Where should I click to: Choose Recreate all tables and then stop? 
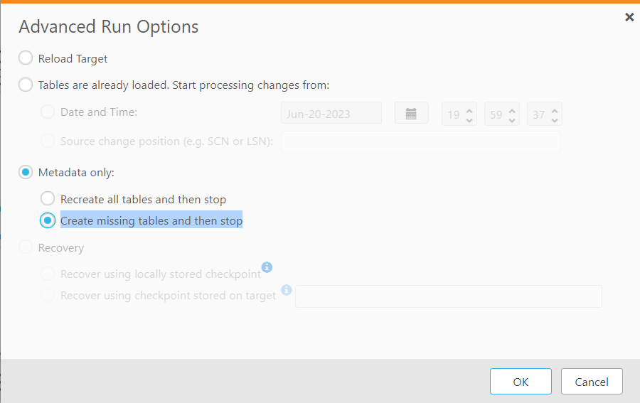pos(48,199)
